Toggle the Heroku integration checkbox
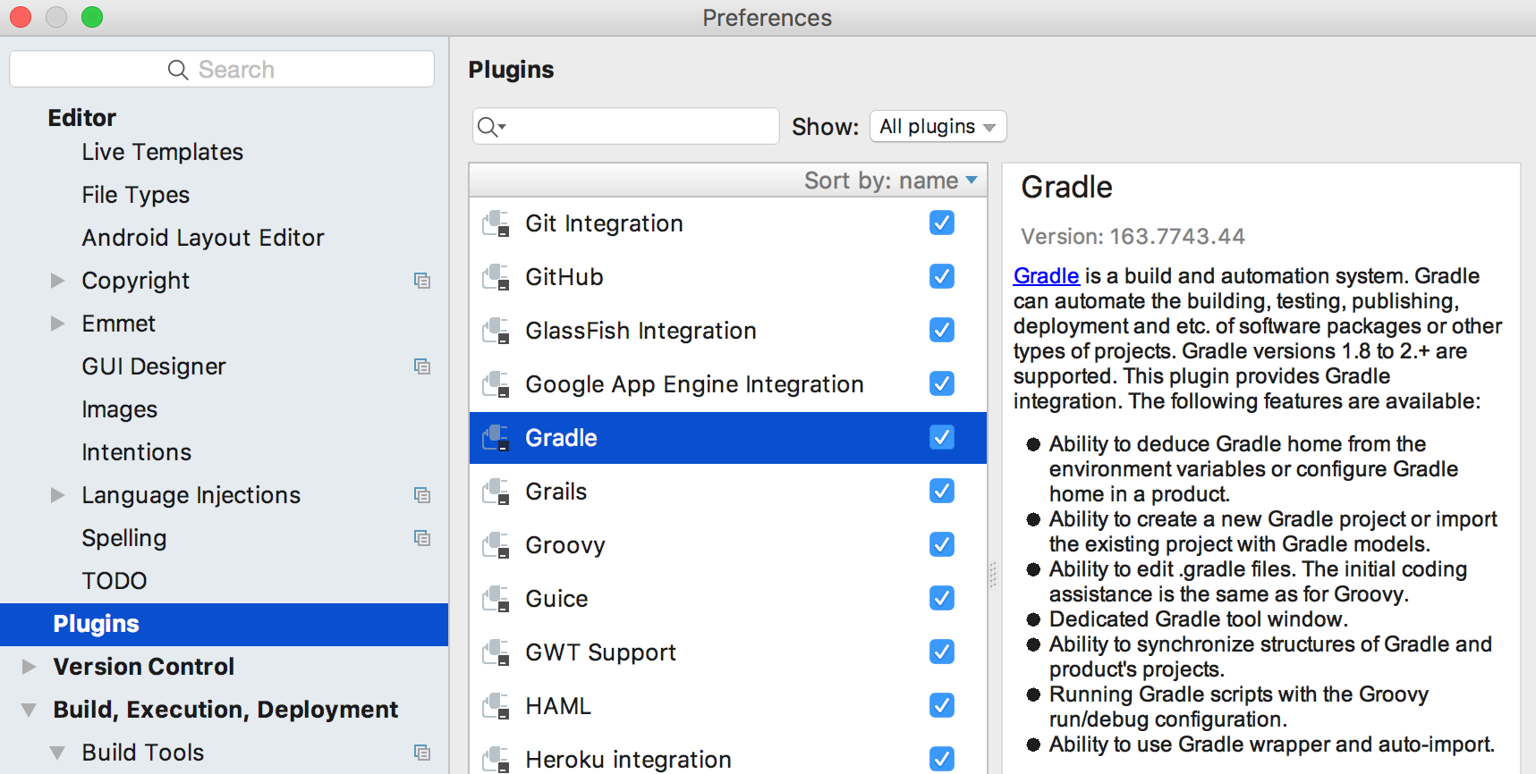The width and height of the screenshot is (1536, 774). click(942, 759)
